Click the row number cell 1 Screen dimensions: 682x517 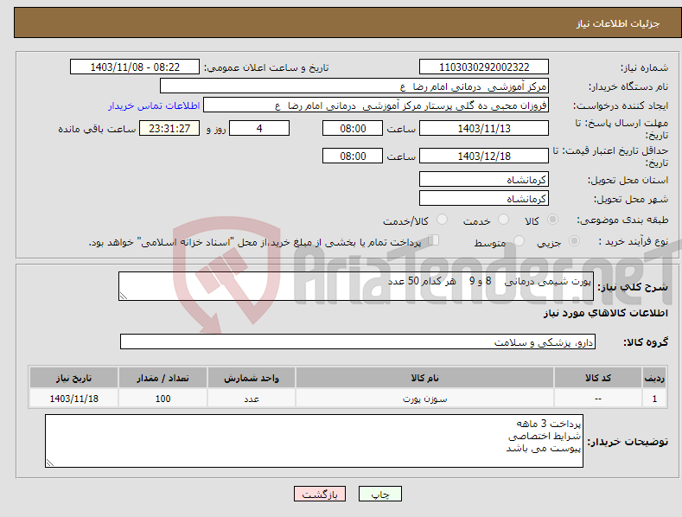point(654,399)
